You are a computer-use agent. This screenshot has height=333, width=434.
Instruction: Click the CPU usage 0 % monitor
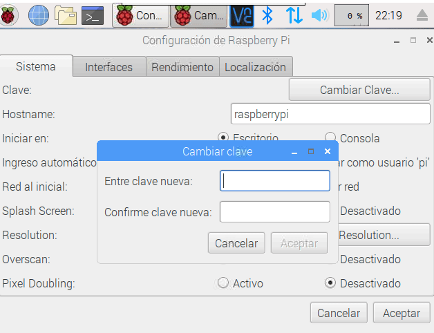click(352, 15)
